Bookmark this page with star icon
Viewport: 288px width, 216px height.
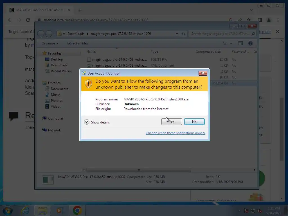249,20
